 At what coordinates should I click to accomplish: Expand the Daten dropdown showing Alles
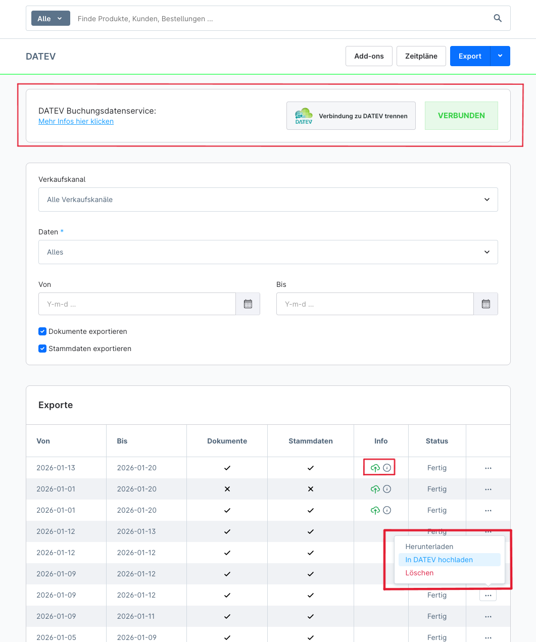(268, 252)
